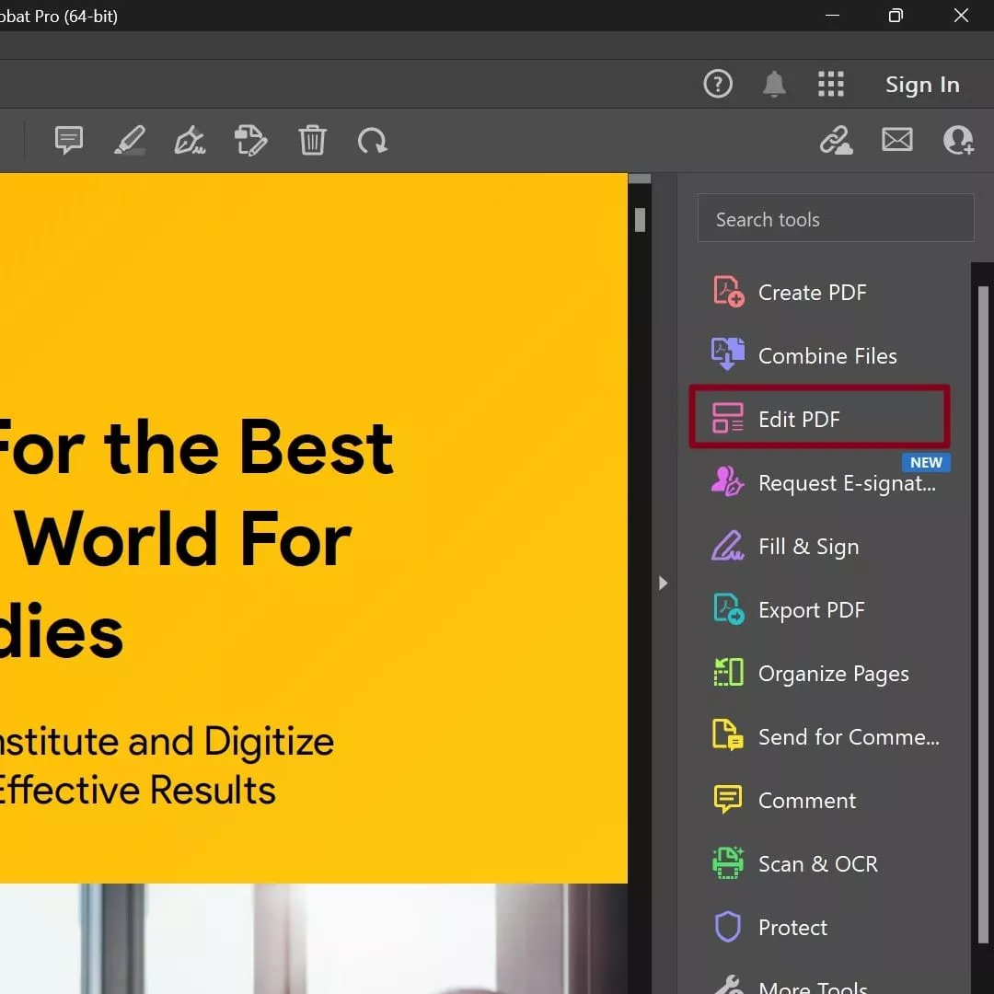994x994 pixels.
Task: Add a sticky note comment
Action: (69, 140)
